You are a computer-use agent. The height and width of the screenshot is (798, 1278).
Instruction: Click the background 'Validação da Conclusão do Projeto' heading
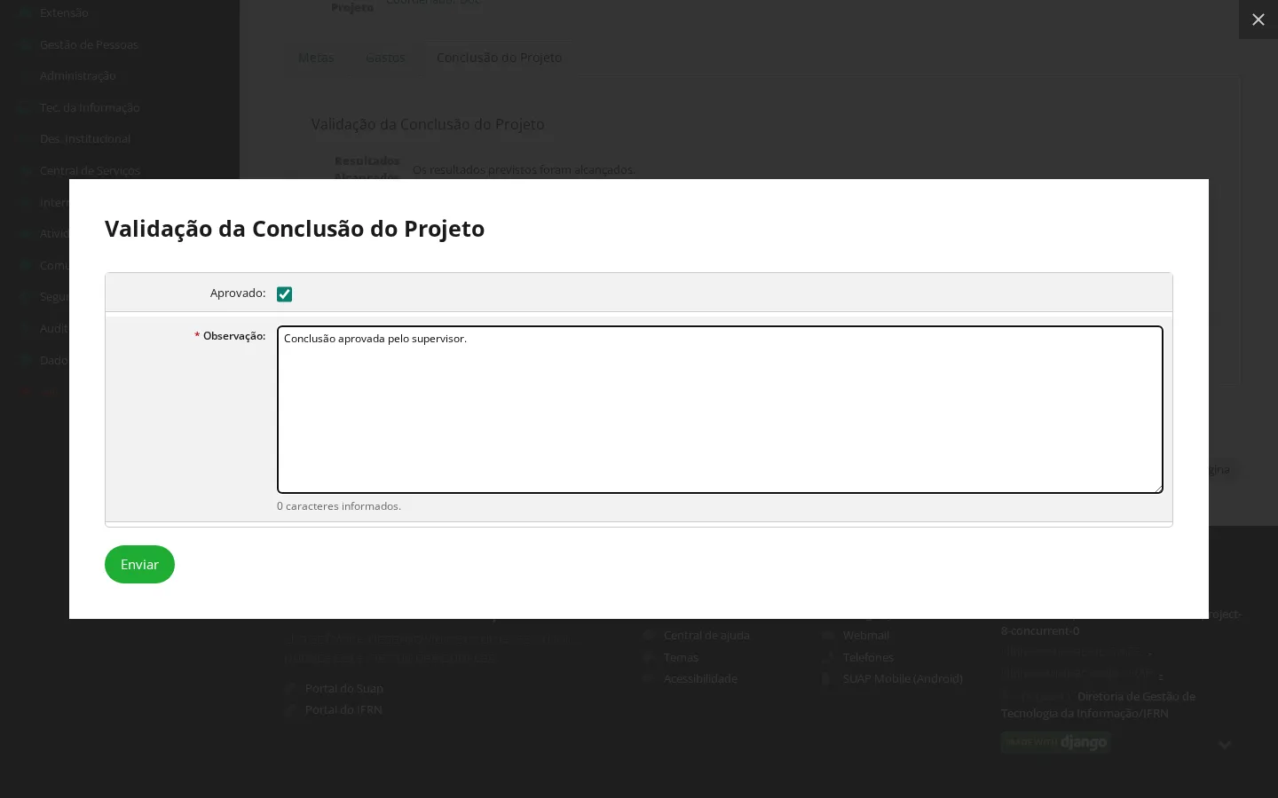pos(428,125)
